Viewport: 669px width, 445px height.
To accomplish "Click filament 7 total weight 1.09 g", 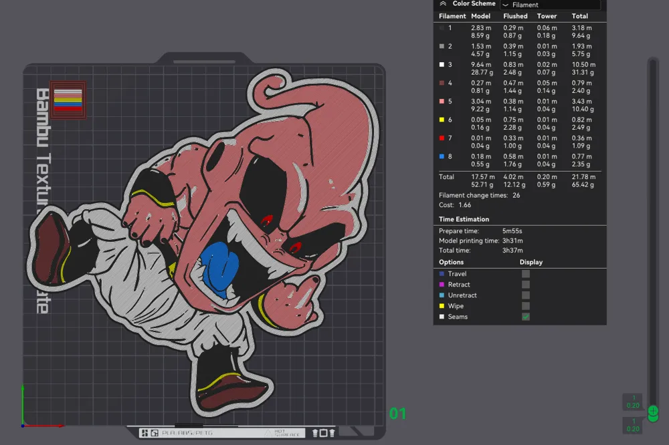I will (581, 146).
